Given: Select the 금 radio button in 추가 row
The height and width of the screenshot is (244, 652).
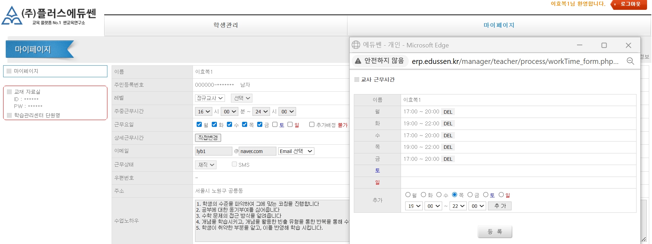Looking at the screenshot, I should coord(470,194).
